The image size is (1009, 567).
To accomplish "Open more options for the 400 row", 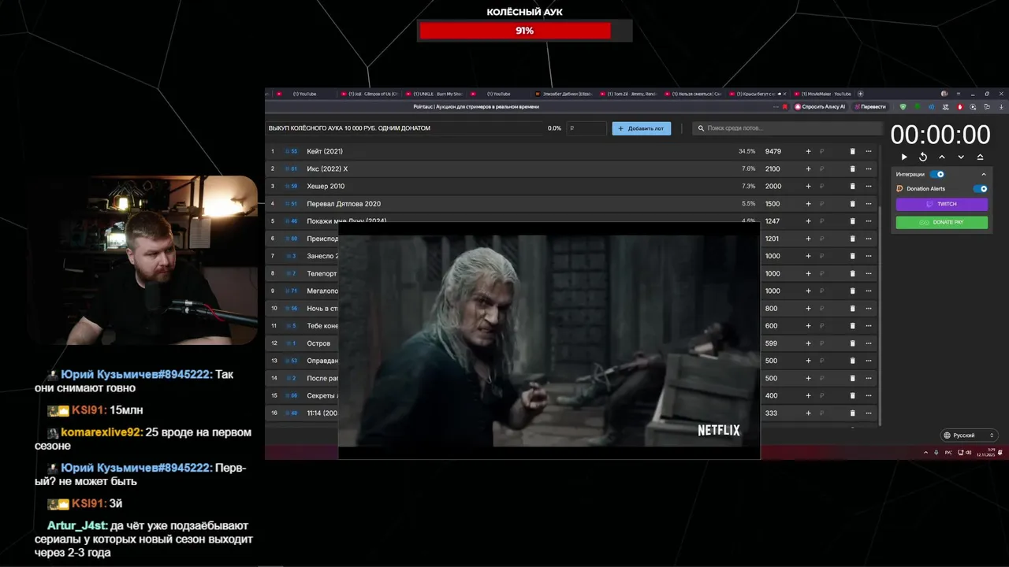I will (x=869, y=395).
